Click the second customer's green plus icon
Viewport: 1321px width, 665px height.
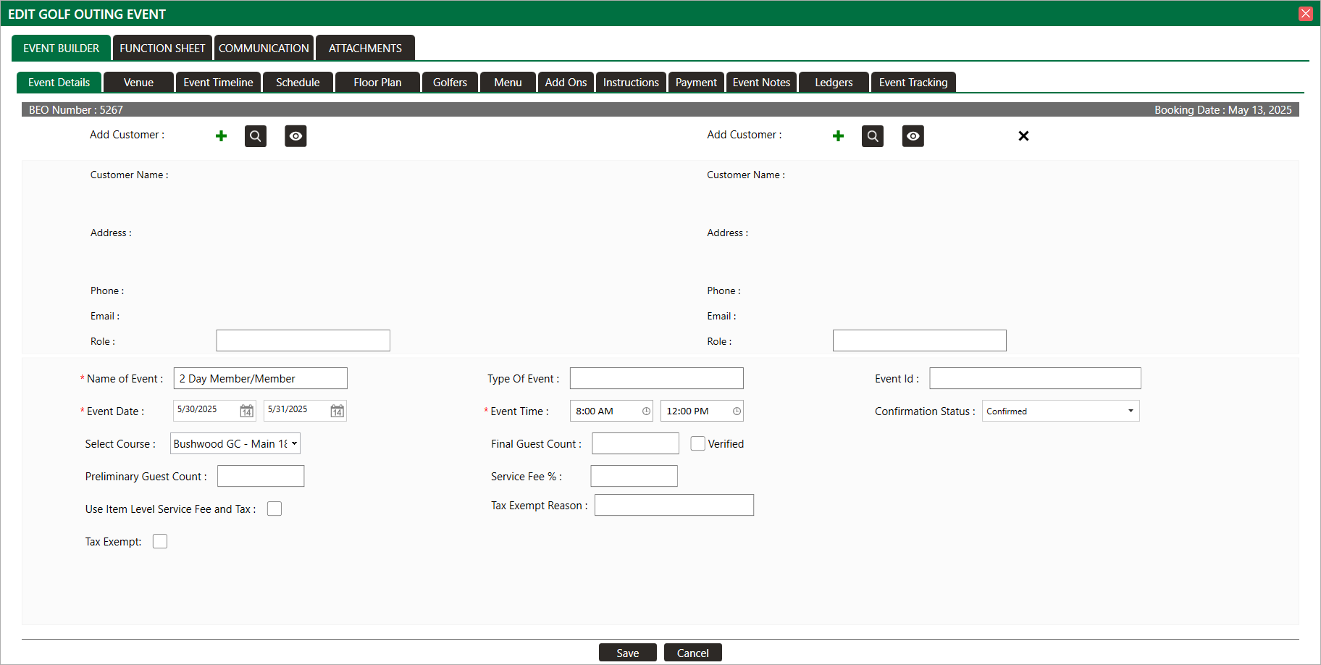tap(838, 136)
